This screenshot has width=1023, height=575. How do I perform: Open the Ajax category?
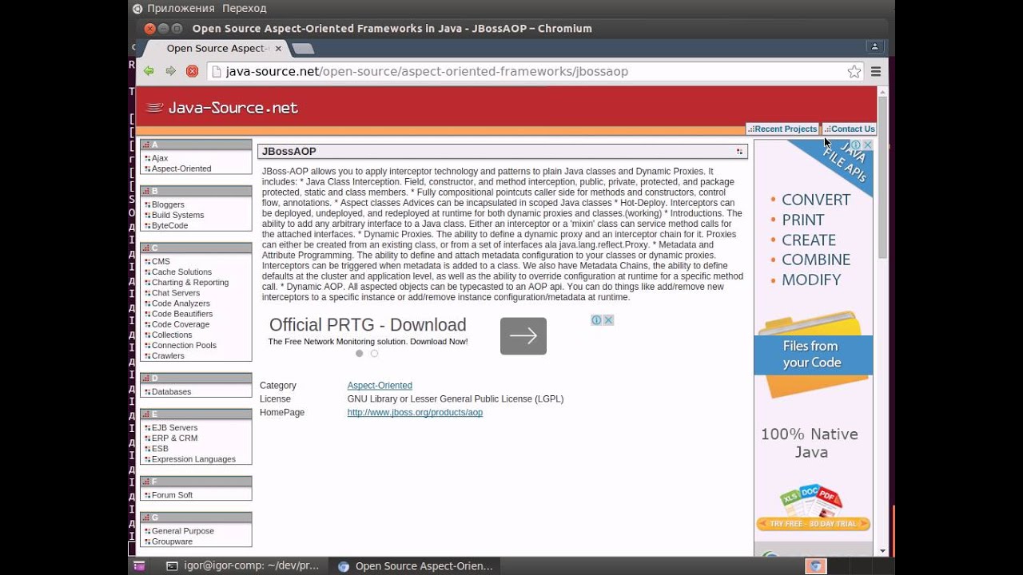pos(160,158)
